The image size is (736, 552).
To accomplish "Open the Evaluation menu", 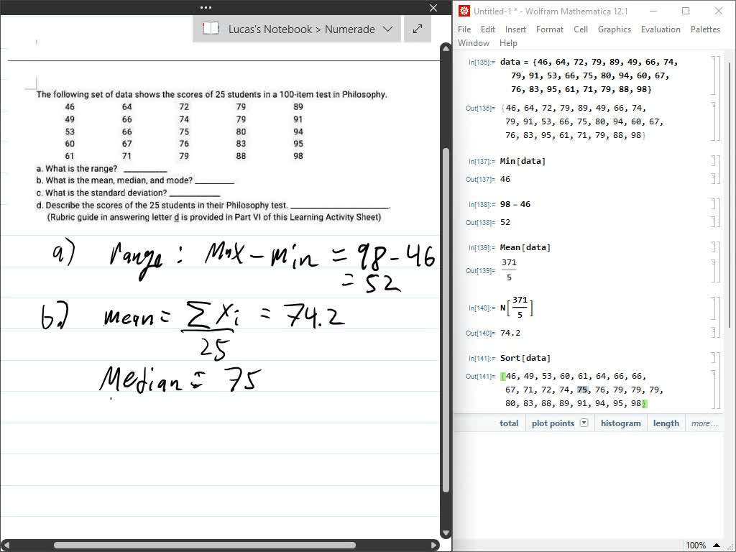I will [661, 29].
